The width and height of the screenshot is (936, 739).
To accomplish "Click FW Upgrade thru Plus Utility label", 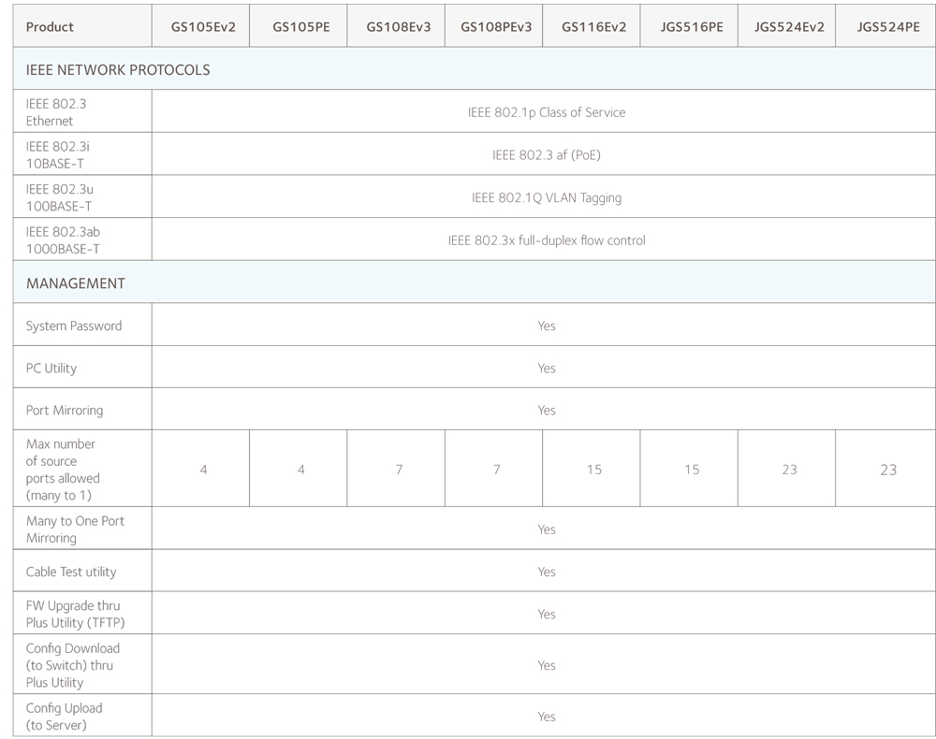I will [x=75, y=614].
